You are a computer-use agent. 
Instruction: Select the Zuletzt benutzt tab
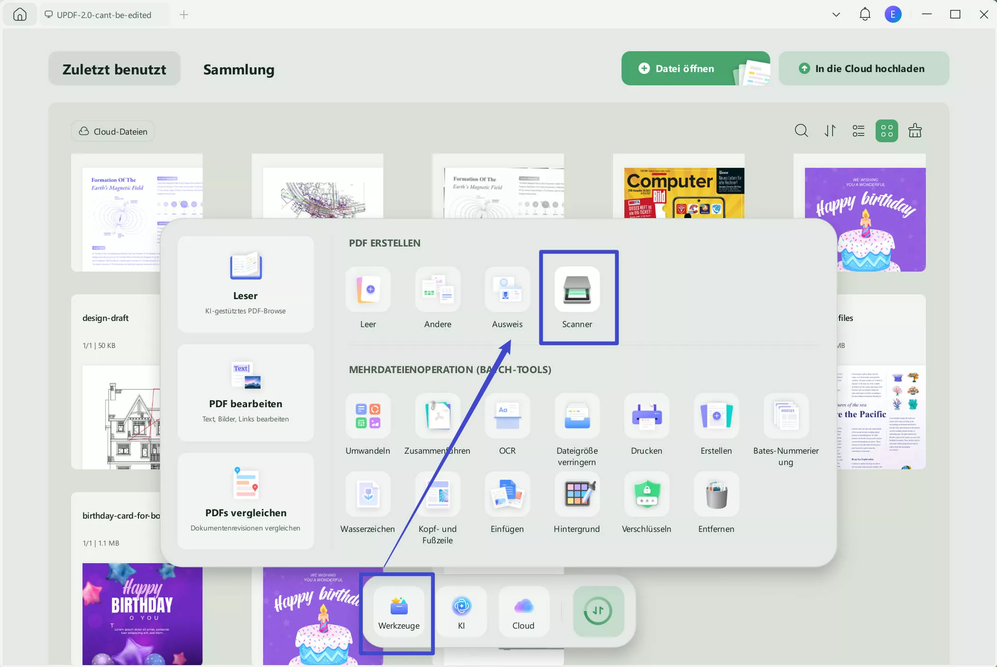tap(114, 69)
